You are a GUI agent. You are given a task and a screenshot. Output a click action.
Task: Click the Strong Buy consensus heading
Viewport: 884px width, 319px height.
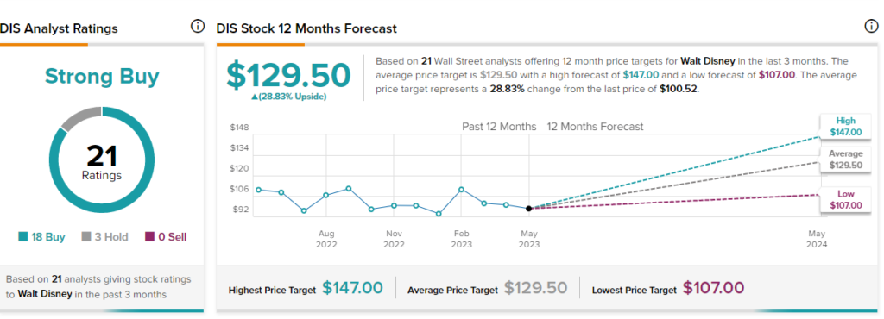(x=102, y=77)
